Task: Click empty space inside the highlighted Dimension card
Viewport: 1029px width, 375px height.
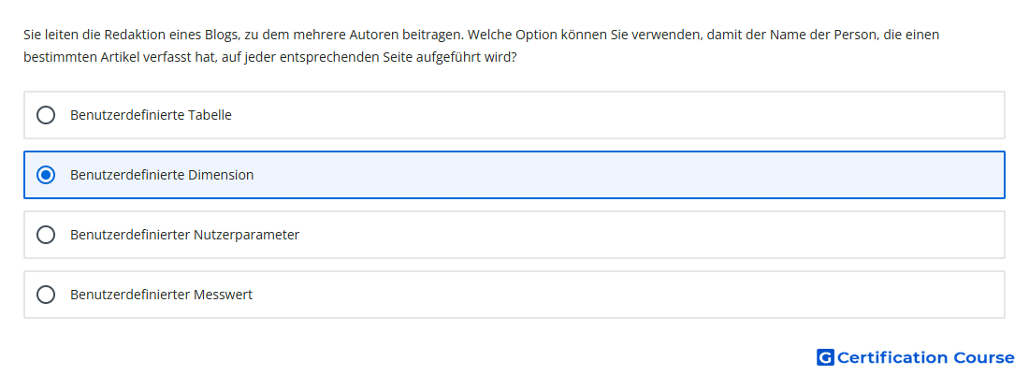Action: click(630, 175)
